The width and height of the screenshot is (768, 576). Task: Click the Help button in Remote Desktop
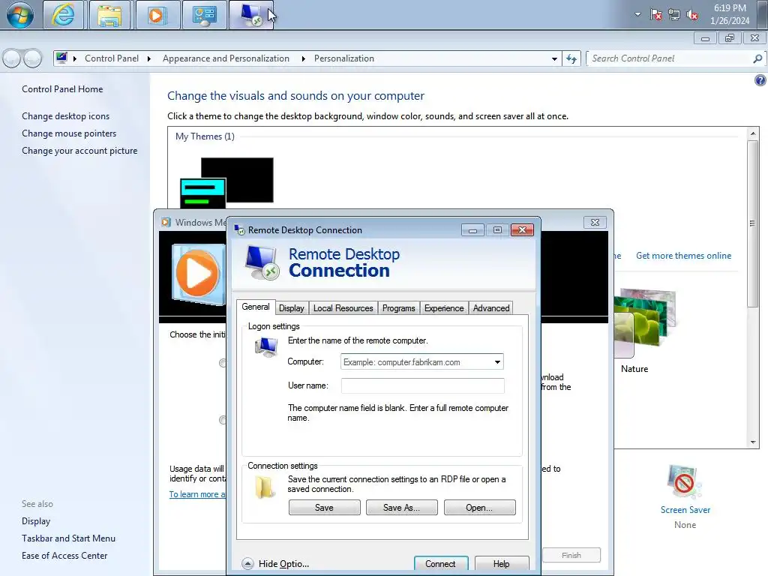click(x=502, y=564)
